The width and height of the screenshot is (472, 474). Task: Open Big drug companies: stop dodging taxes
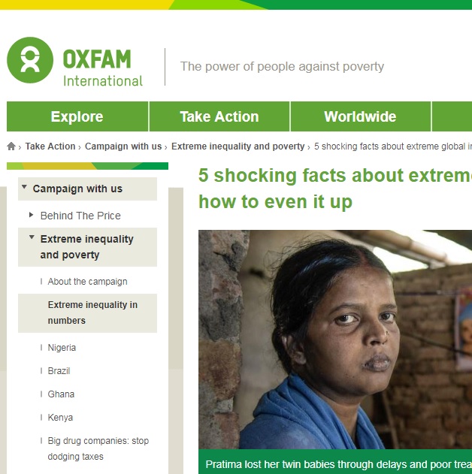pyautogui.click(x=98, y=448)
